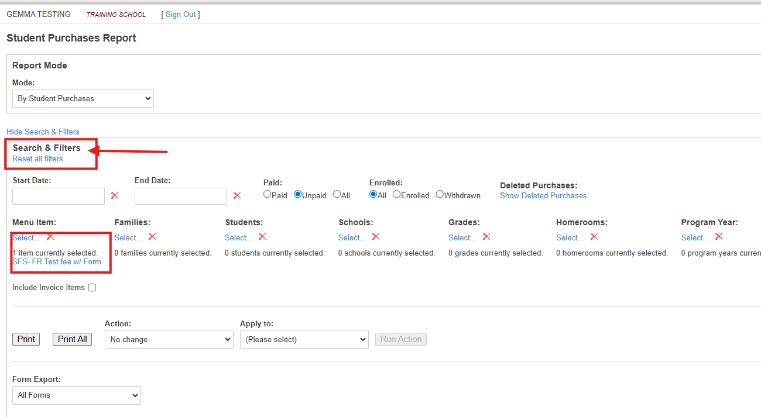761x417 pixels.
Task: Clear Grades filter with red X
Action: pyautogui.click(x=486, y=237)
